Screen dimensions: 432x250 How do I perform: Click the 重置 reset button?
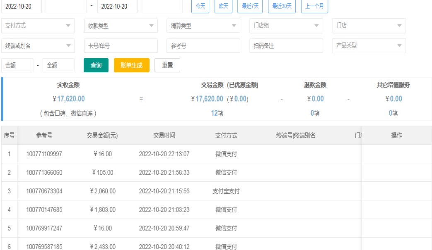click(x=167, y=65)
